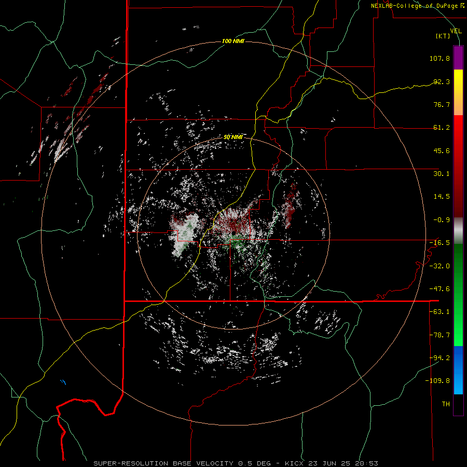Click the -109.8 velocity scale value

pos(437,381)
